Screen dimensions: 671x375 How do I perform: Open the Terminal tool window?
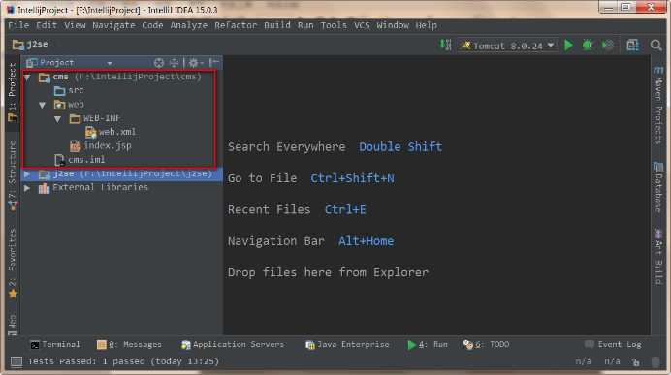pos(55,345)
